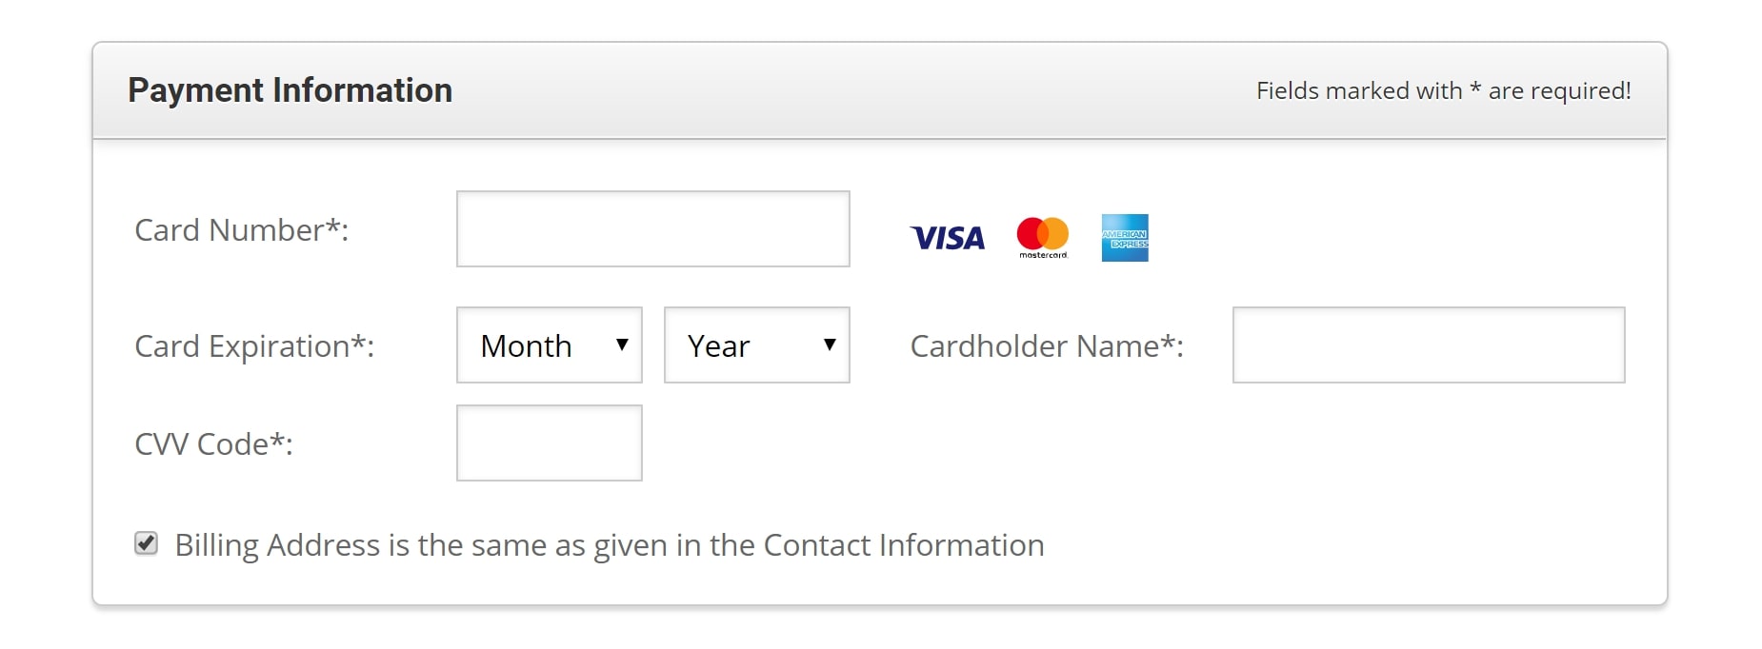Open the Month expiration dropdown

click(550, 344)
